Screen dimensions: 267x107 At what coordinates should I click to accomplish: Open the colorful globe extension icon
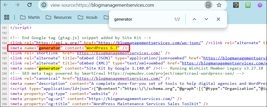point(236,5)
